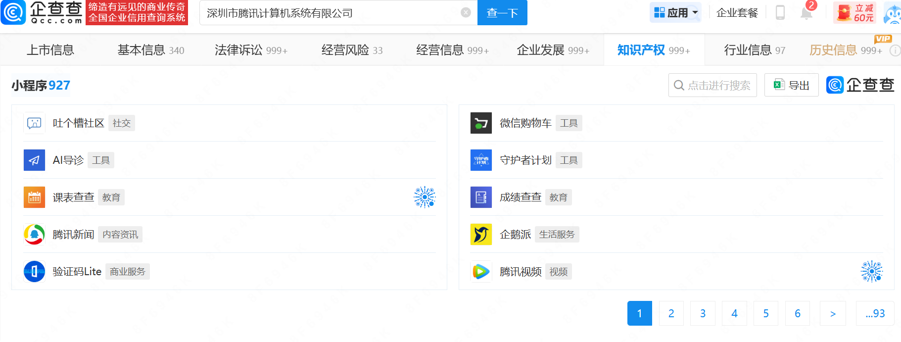Click the 点击进行搜索 search field

712,85
